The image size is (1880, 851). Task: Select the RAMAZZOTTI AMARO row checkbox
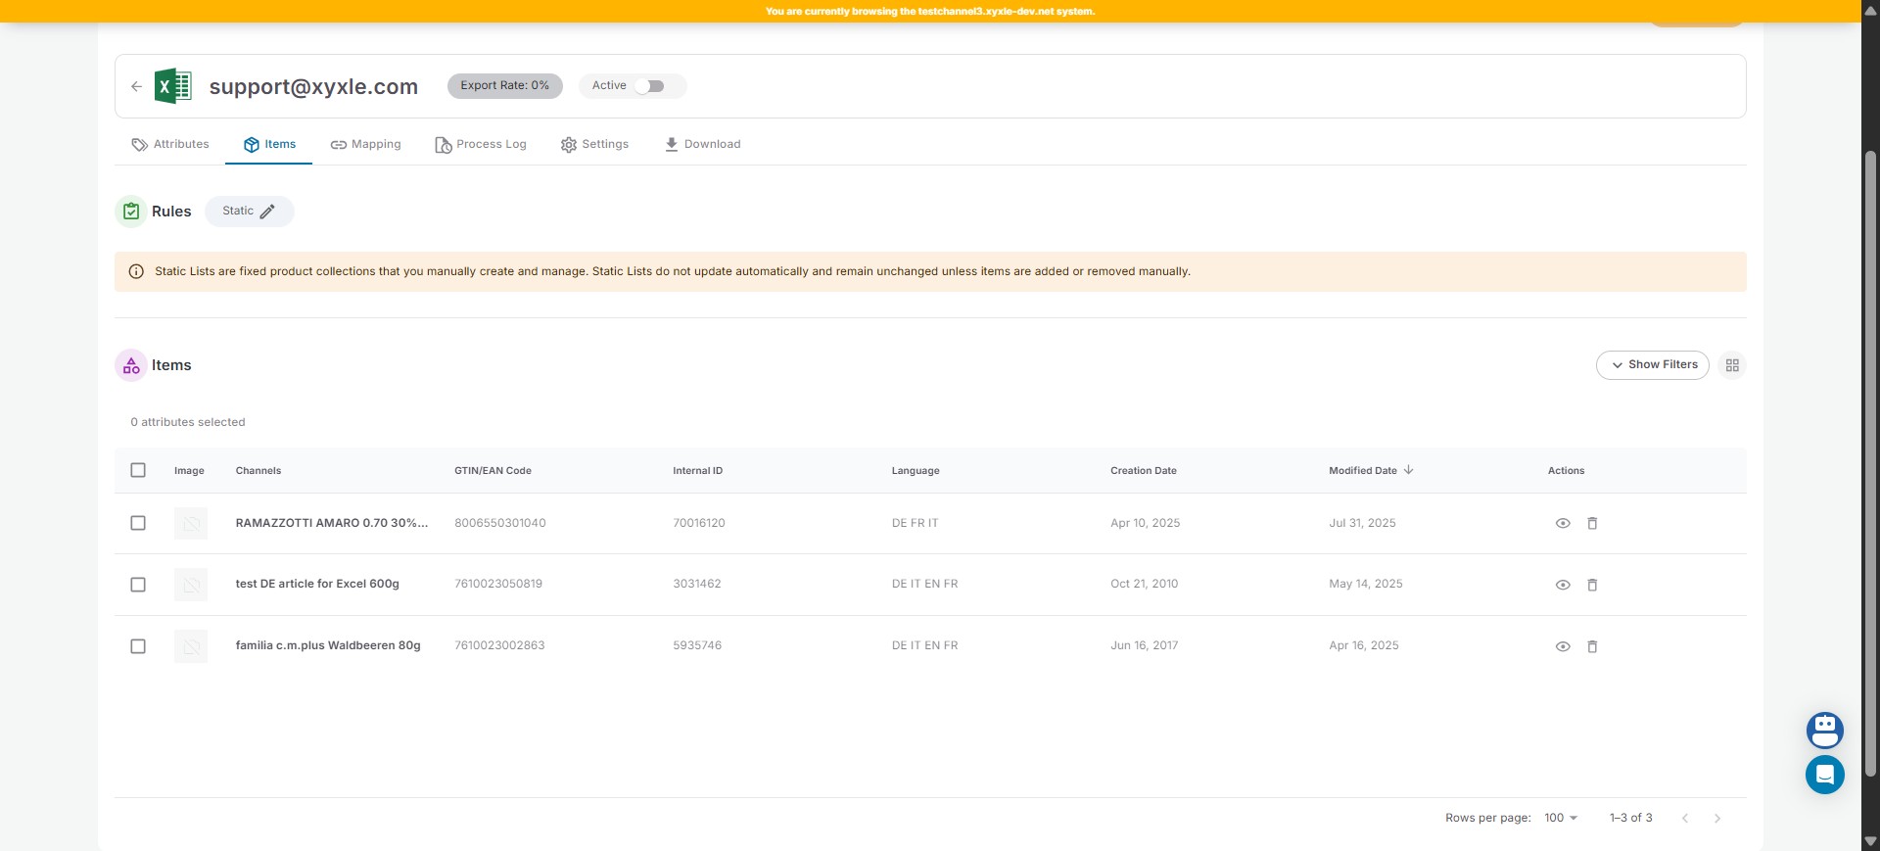click(x=138, y=523)
